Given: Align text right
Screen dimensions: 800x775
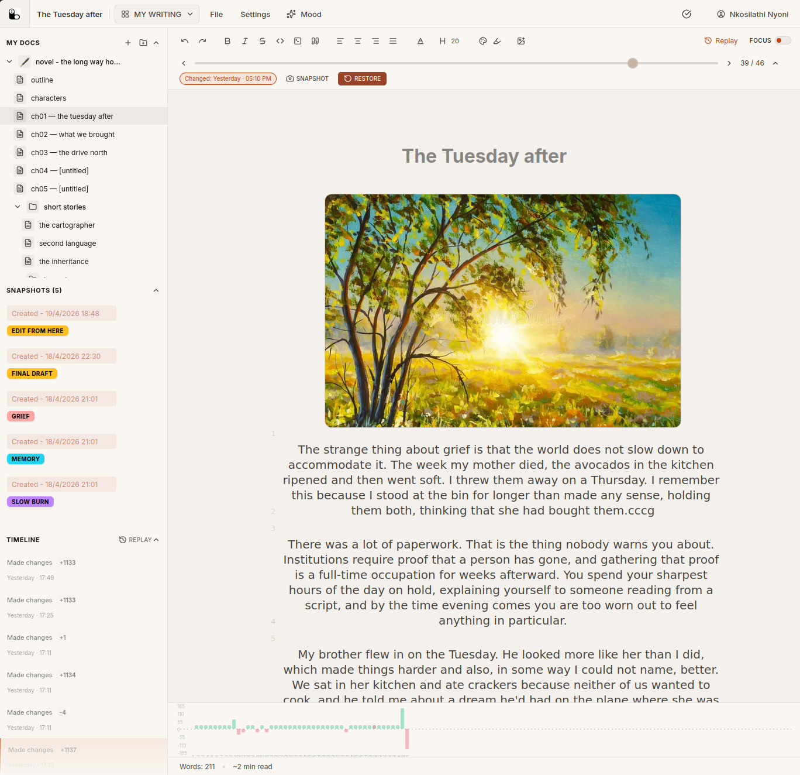Looking at the screenshot, I should coord(375,41).
